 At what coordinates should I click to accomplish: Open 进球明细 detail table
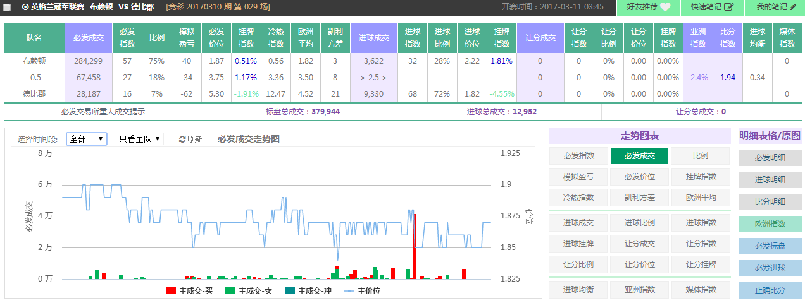tap(770, 180)
